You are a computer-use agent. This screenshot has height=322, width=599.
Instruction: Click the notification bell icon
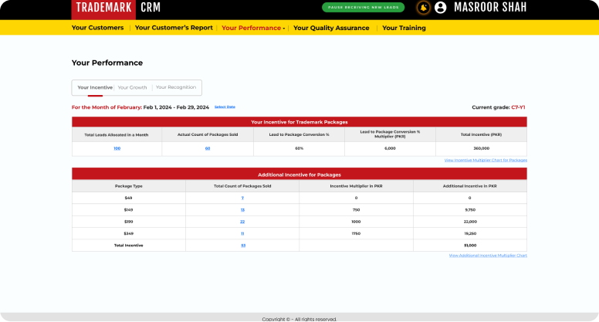pyautogui.click(x=423, y=8)
